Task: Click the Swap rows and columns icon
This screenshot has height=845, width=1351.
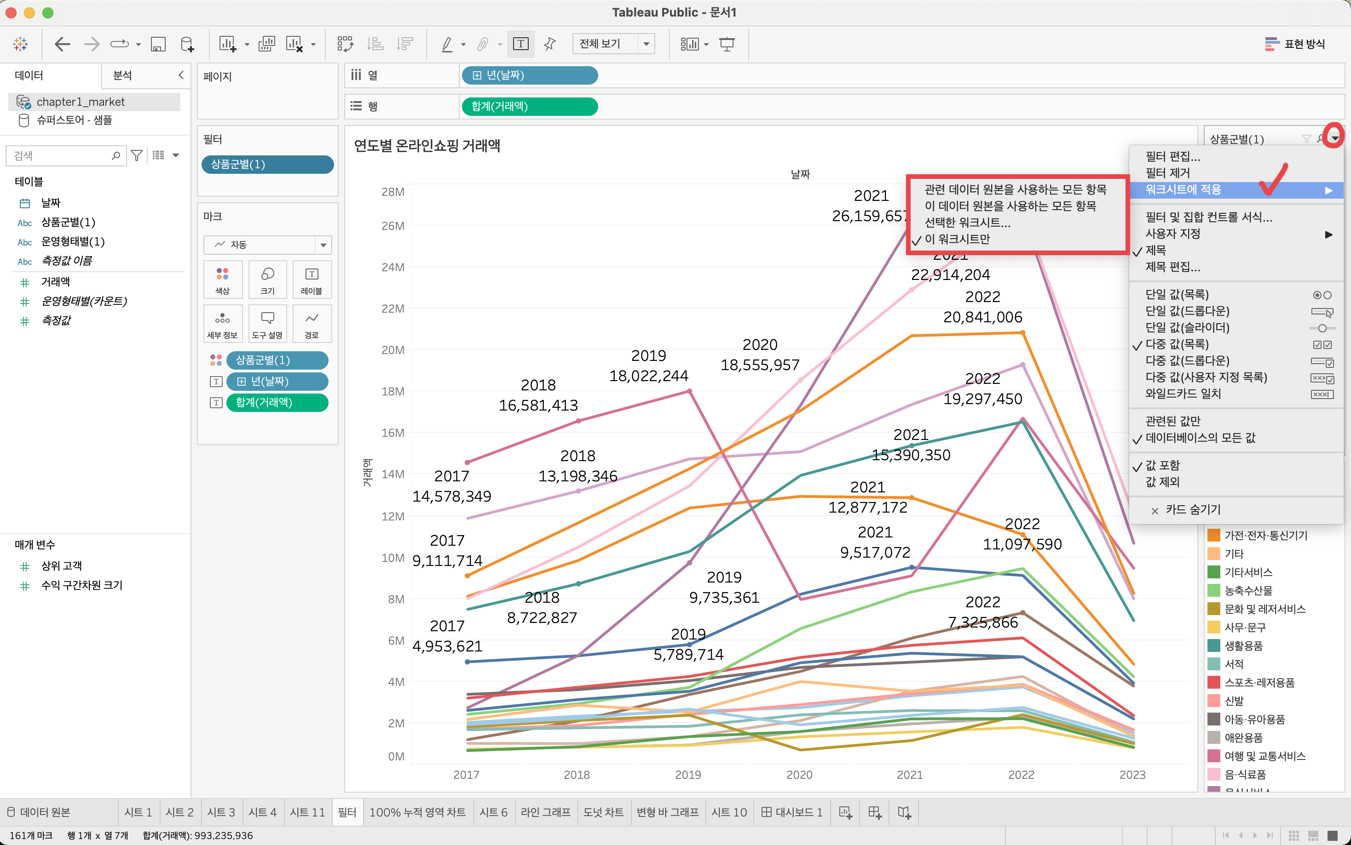Action: (x=345, y=44)
